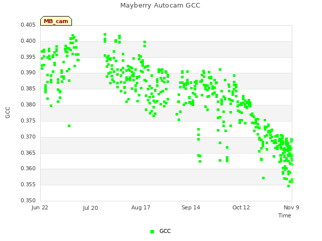Image resolution: width=322 pixels, height=241 pixels.
Task: Click the 0.395 y-axis tick label
Action: coord(28,57)
